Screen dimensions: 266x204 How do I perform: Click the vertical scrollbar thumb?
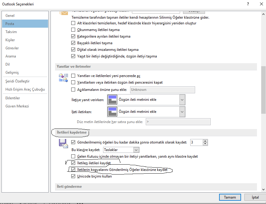coord(263,90)
